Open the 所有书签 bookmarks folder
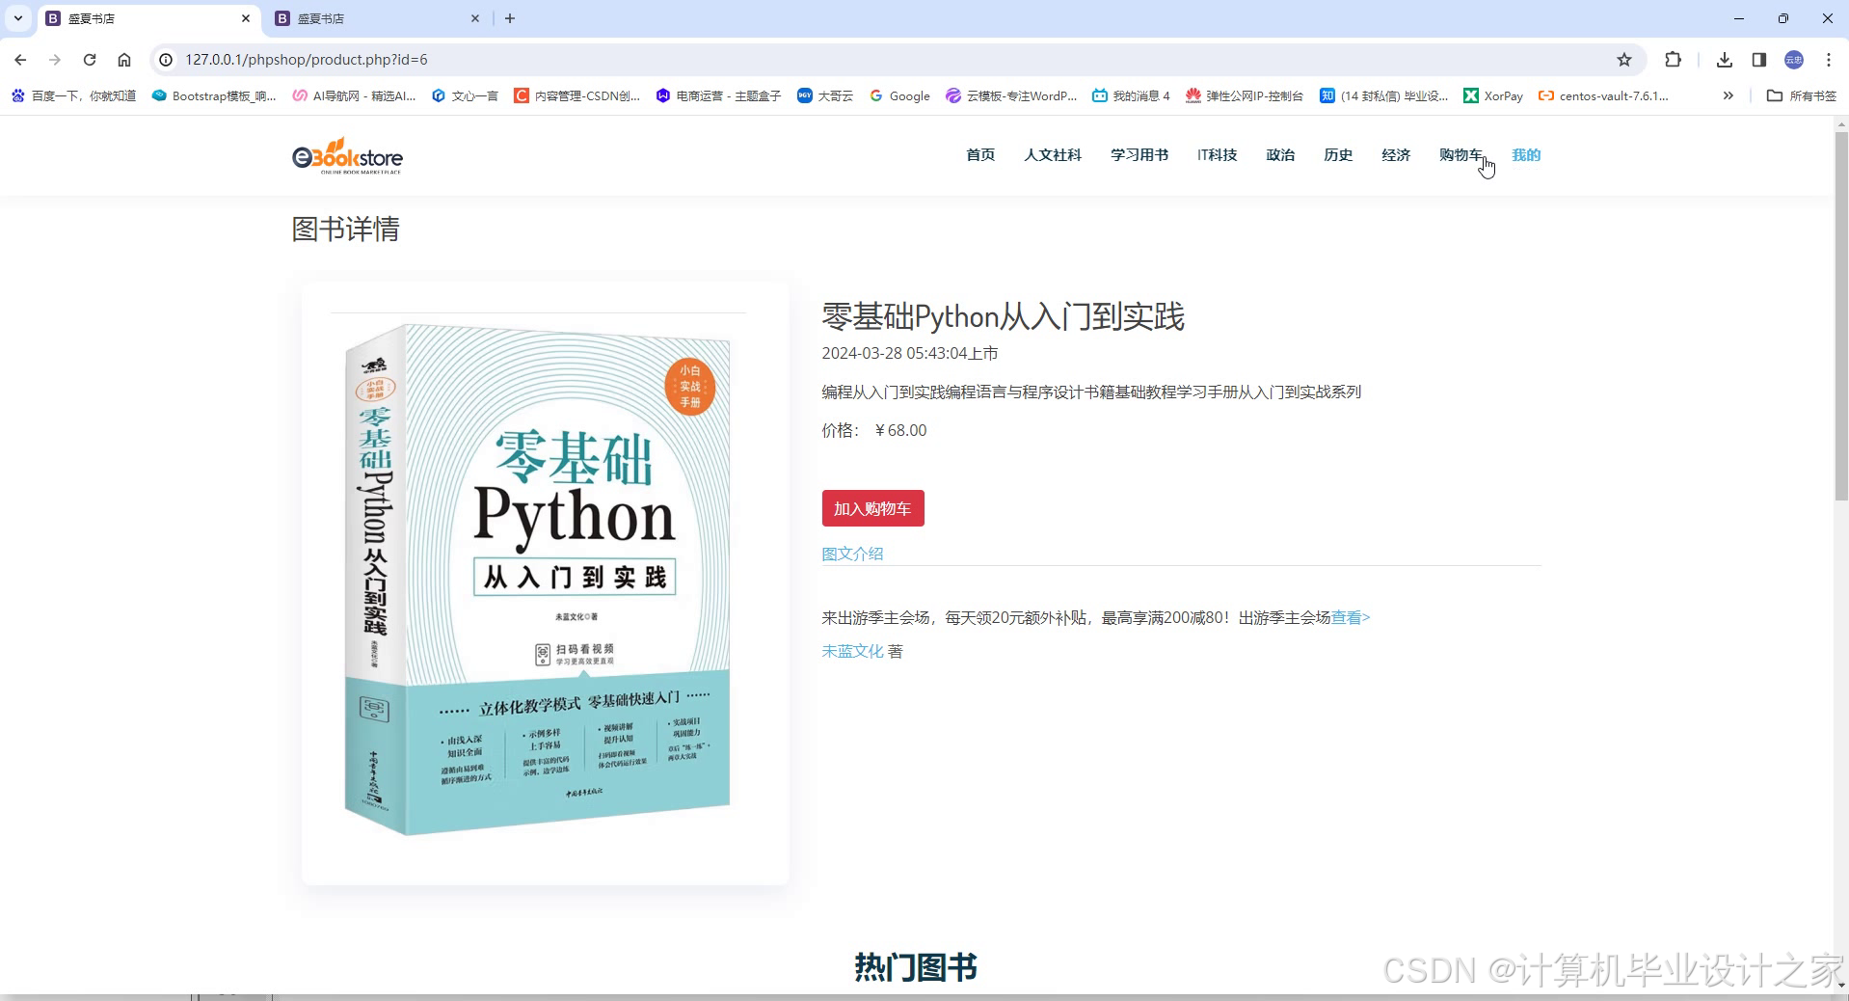The width and height of the screenshot is (1849, 1001). pyautogui.click(x=1802, y=95)
